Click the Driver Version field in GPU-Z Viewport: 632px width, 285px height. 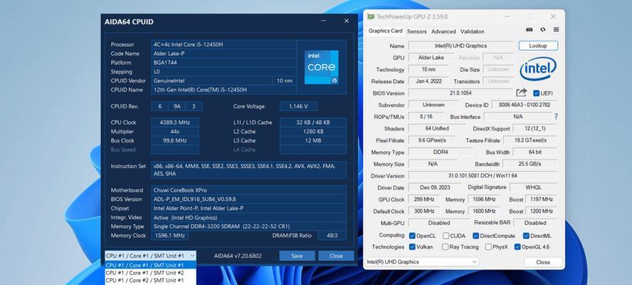483,175
